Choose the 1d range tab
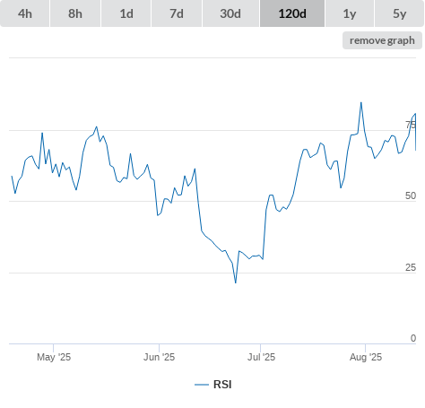The height and width of the screenshot is (408, 425). click(x=126, y=13)
